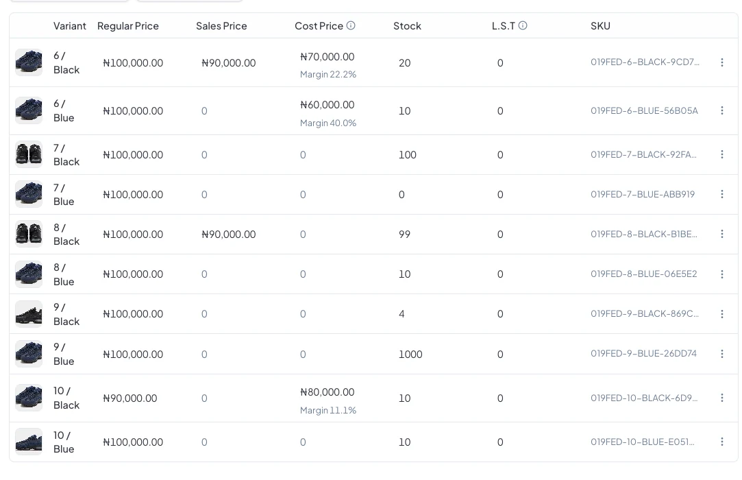
Task: Select SKU 019FED-6-BLUE-56B05A
Action: click(644, 110)
